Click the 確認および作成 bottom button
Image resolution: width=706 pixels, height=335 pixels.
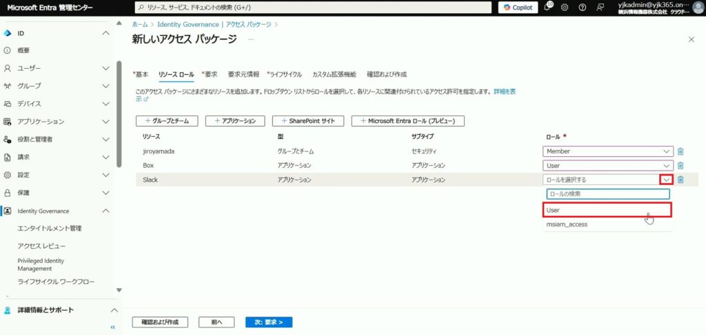click(160, 323)
